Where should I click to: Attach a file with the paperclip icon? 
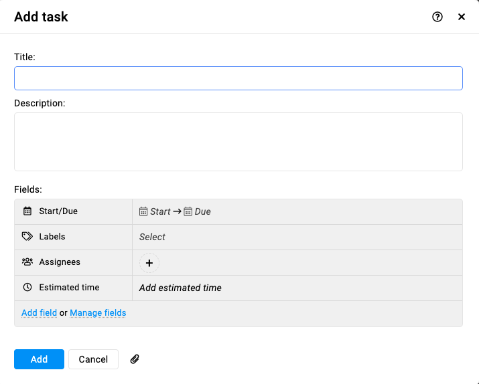(135, 359)
